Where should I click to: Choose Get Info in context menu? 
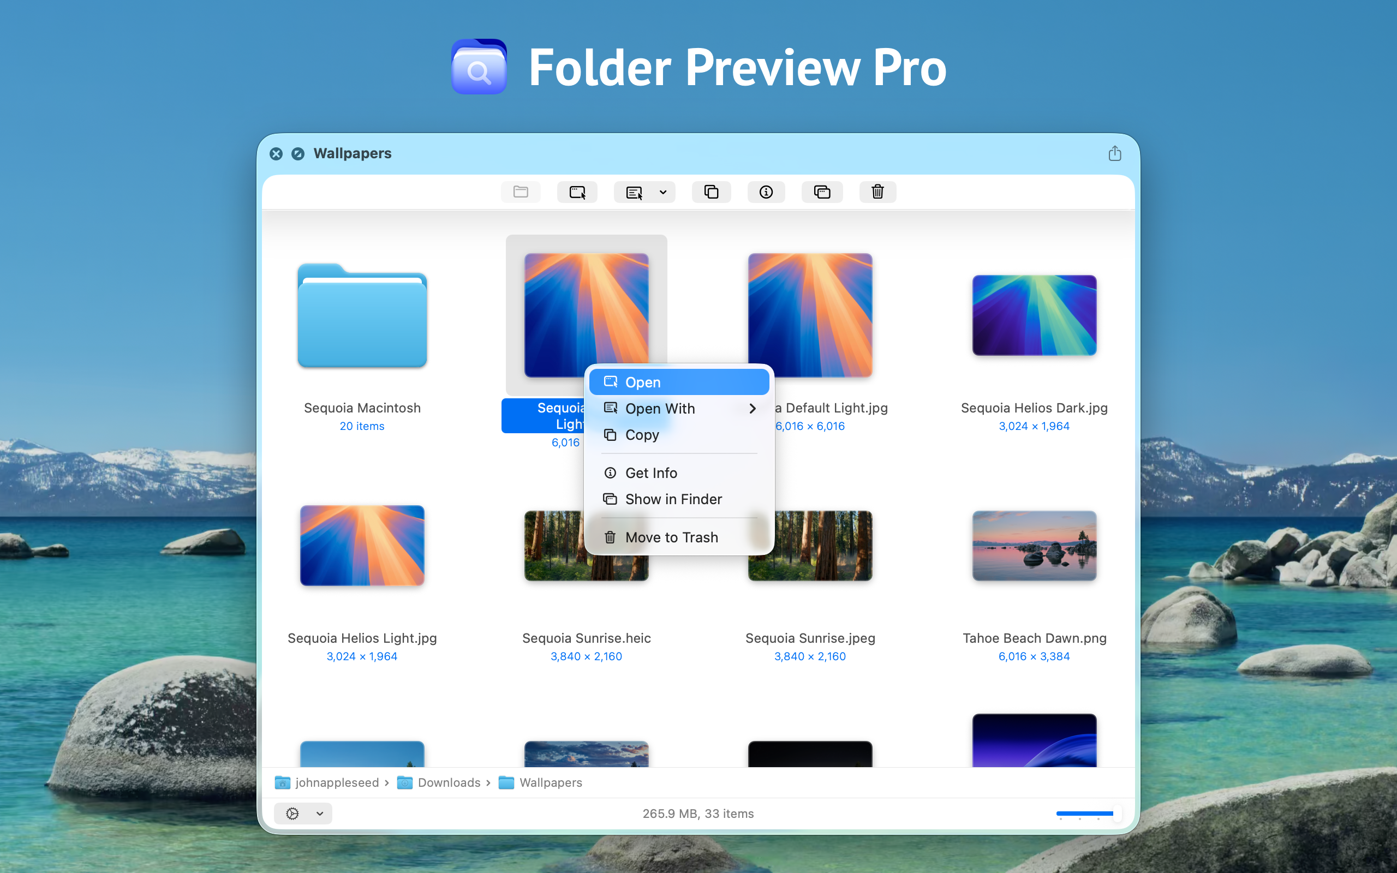(x=650, y=473)
